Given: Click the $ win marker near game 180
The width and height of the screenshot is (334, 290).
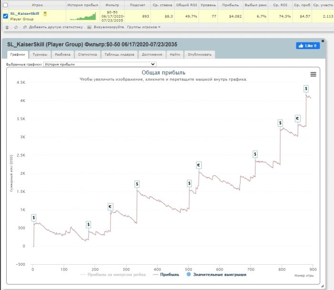Looking at the screenshot, I should tap(88, 224).
